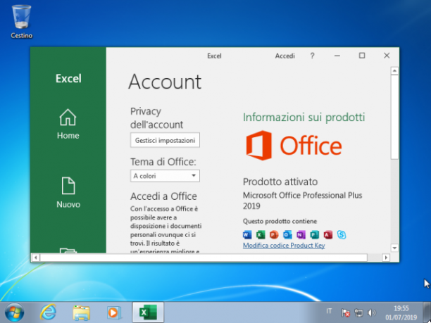This screenshot has width=431, height=323.
Task: Click the OneNote icon in product list
Action: coord(301,234)
